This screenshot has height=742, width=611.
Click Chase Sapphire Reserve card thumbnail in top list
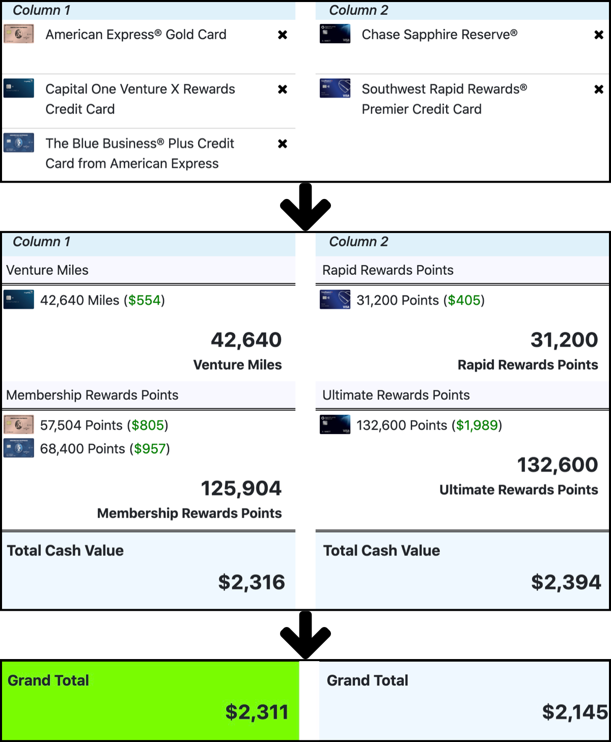pyautogui.click(x=335, y=34)
